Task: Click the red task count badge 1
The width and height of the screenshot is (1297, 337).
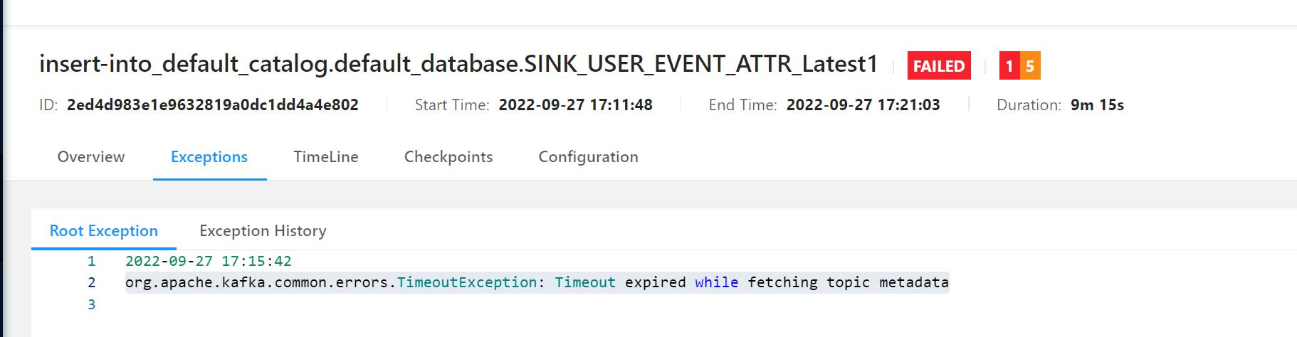Action: tap(1009, 66)
